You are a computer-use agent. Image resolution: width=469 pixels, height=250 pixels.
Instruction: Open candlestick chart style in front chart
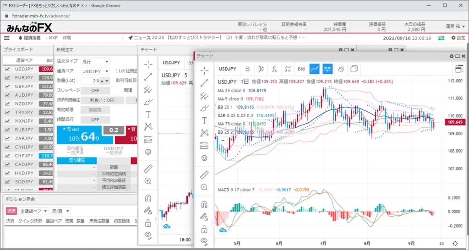pos(261,69)
